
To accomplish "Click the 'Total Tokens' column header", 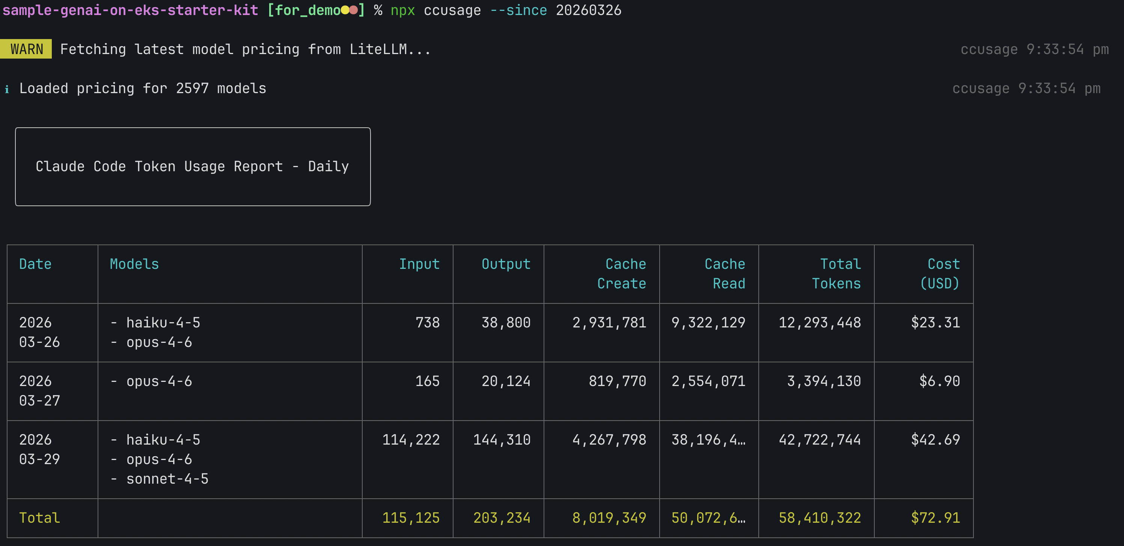I will coord(836,274).
